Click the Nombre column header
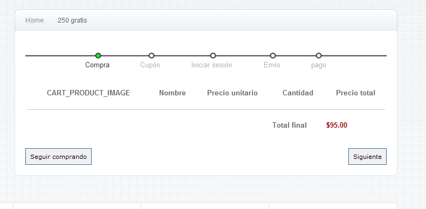The height and width of the screenshot is (209, 426). click(x=173, y=93)
